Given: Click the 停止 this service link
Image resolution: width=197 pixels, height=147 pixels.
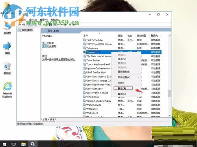Looking at the screenshot, I should click(x=45, y=43).
